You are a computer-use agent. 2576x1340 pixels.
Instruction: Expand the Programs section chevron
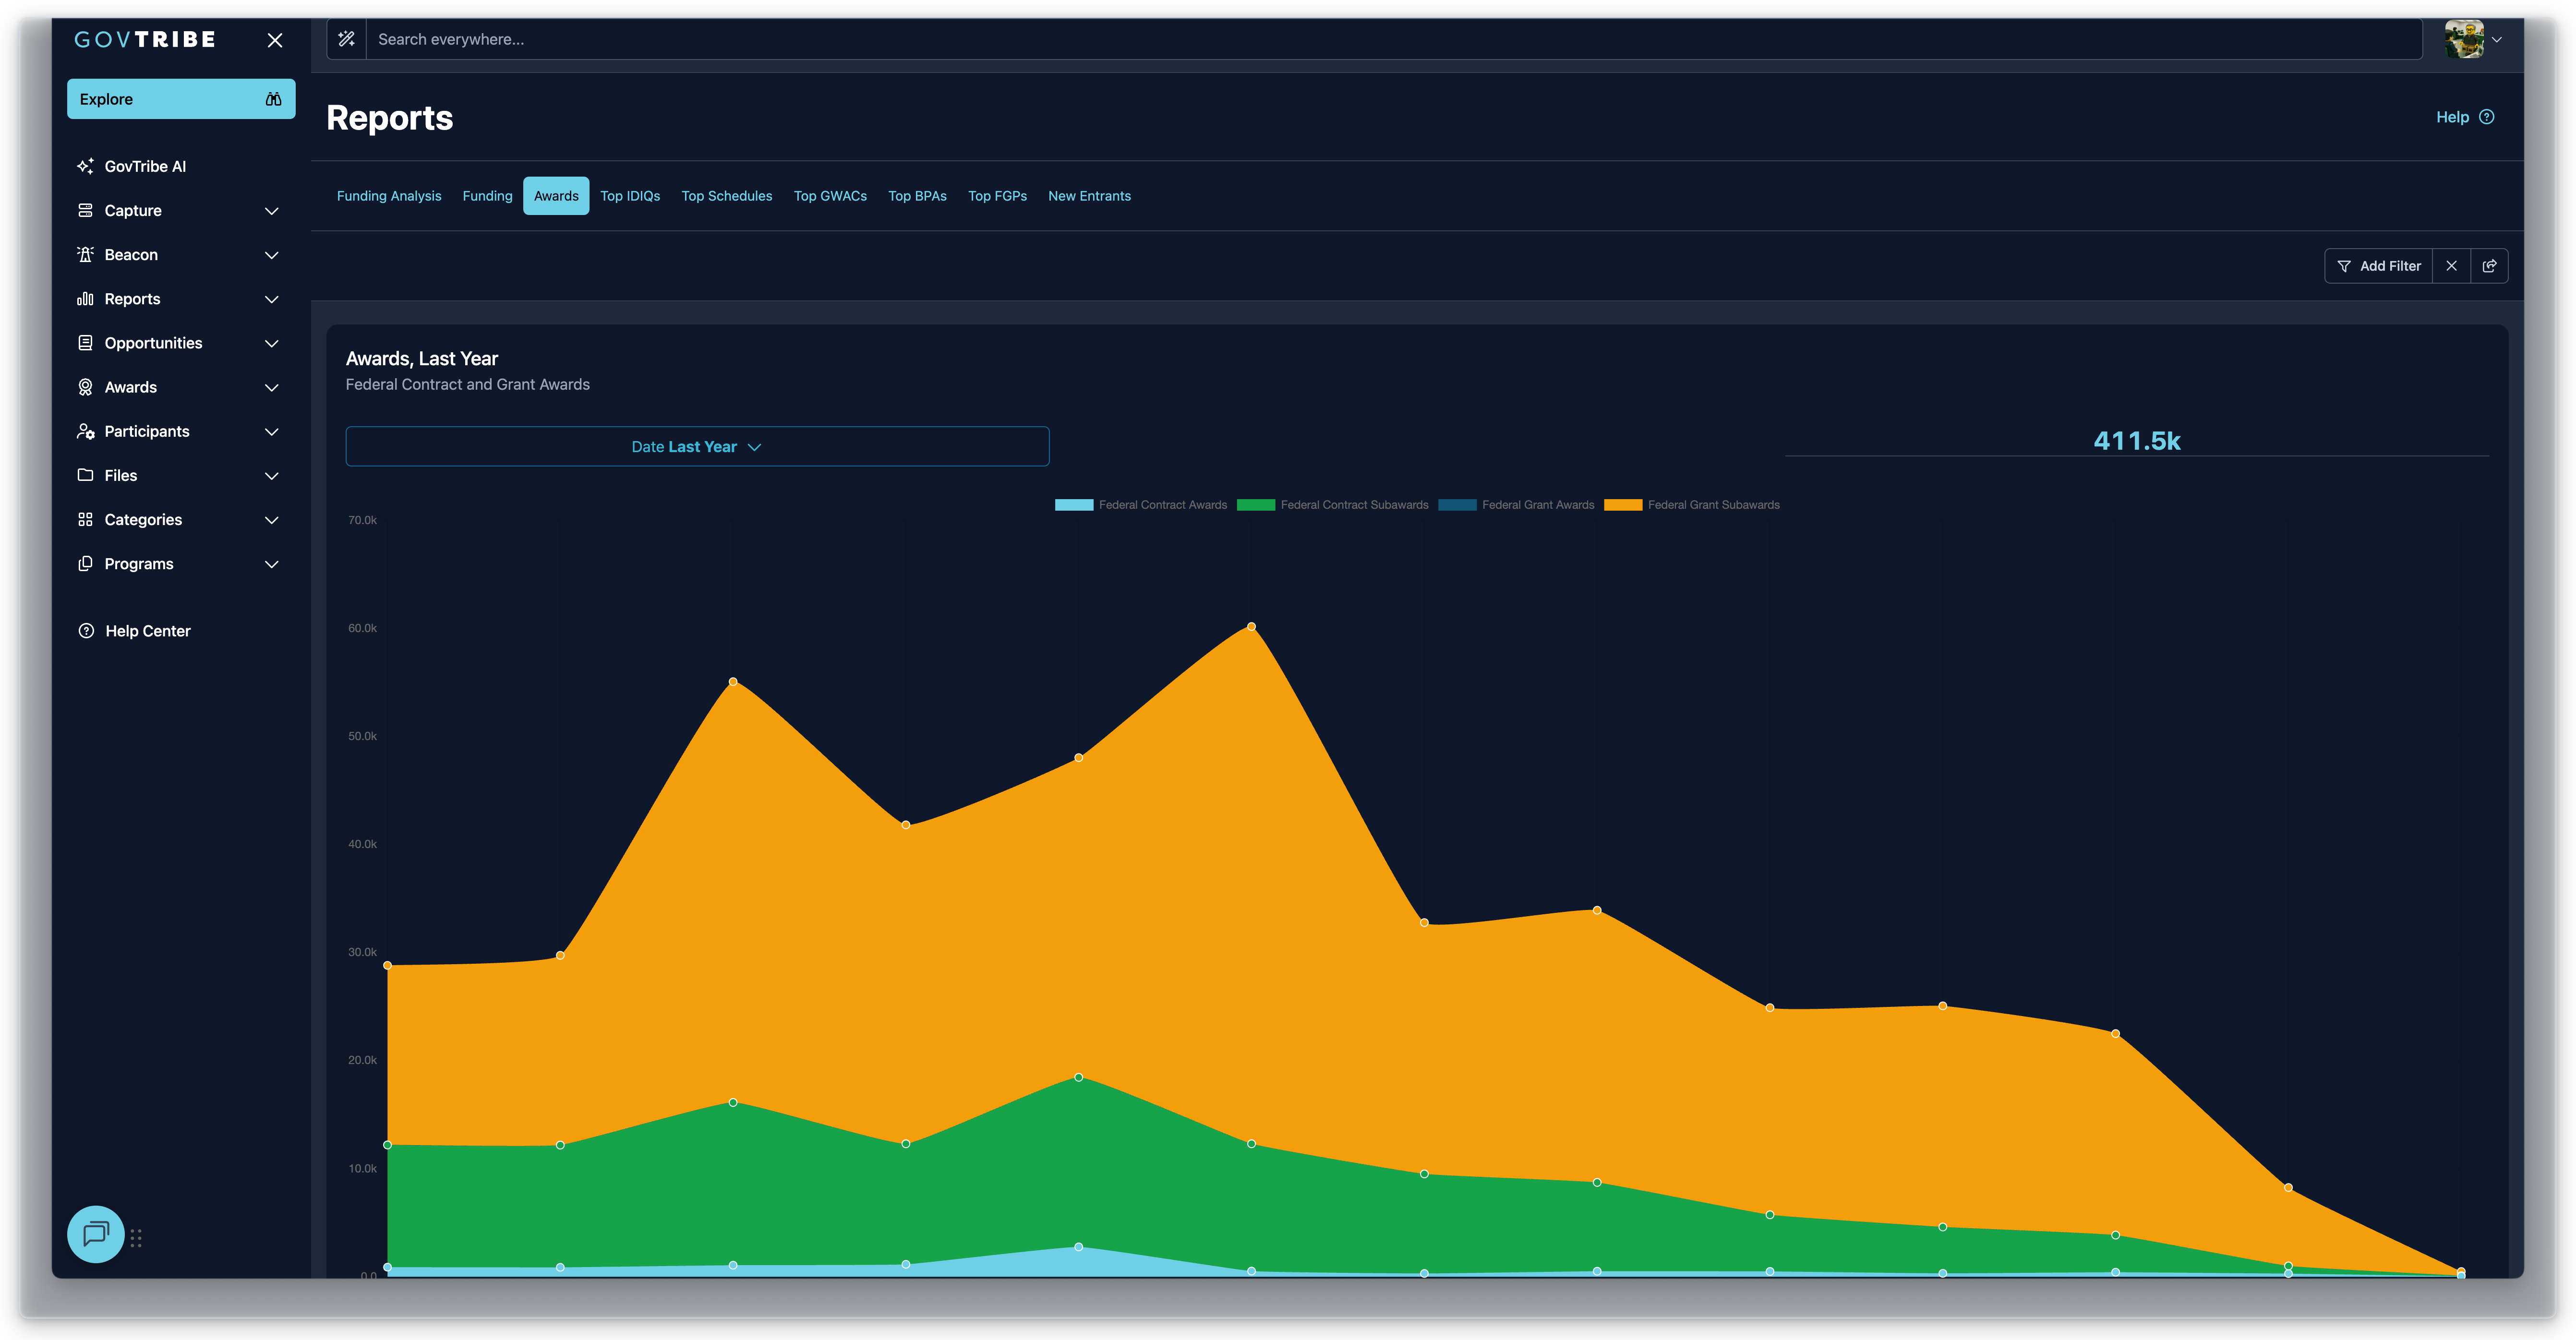coord(271,564)
